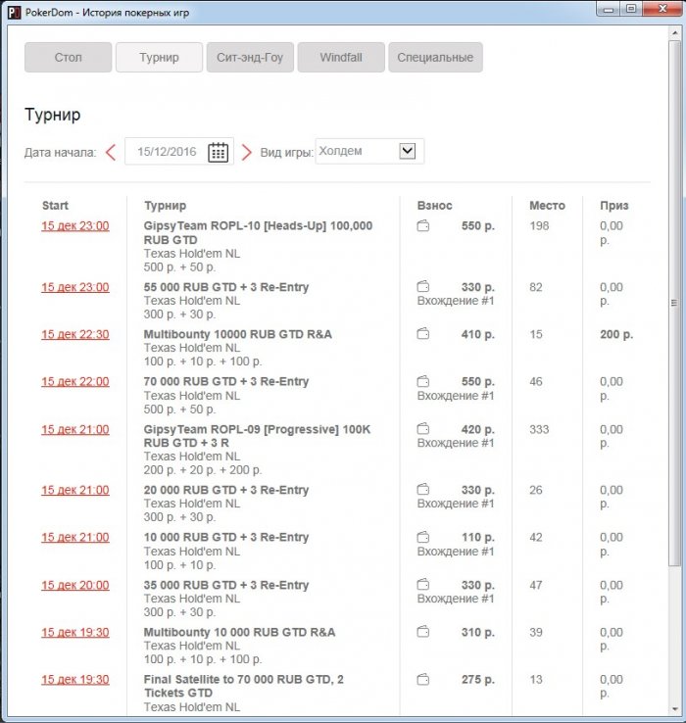
Task: Open the 15 дек 22:30 tournament link
Action: 75,334
